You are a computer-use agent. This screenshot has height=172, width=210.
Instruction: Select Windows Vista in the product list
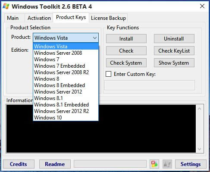pos(66,47)
